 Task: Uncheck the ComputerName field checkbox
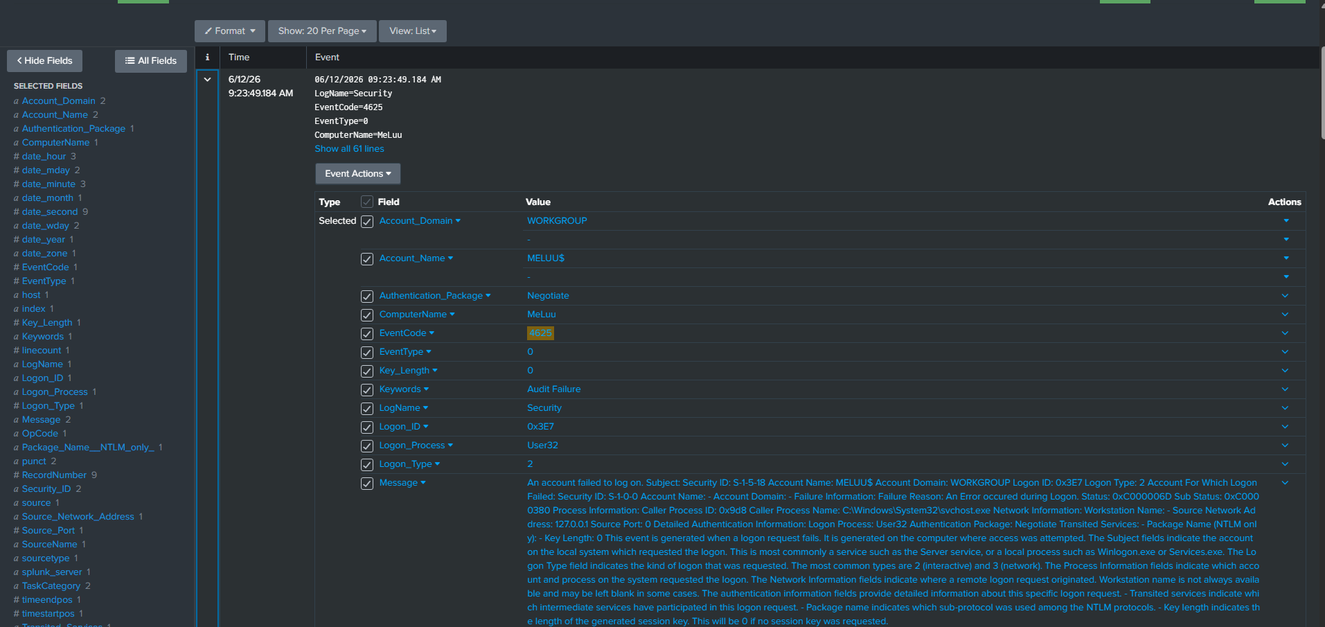[x=367, y=315]
